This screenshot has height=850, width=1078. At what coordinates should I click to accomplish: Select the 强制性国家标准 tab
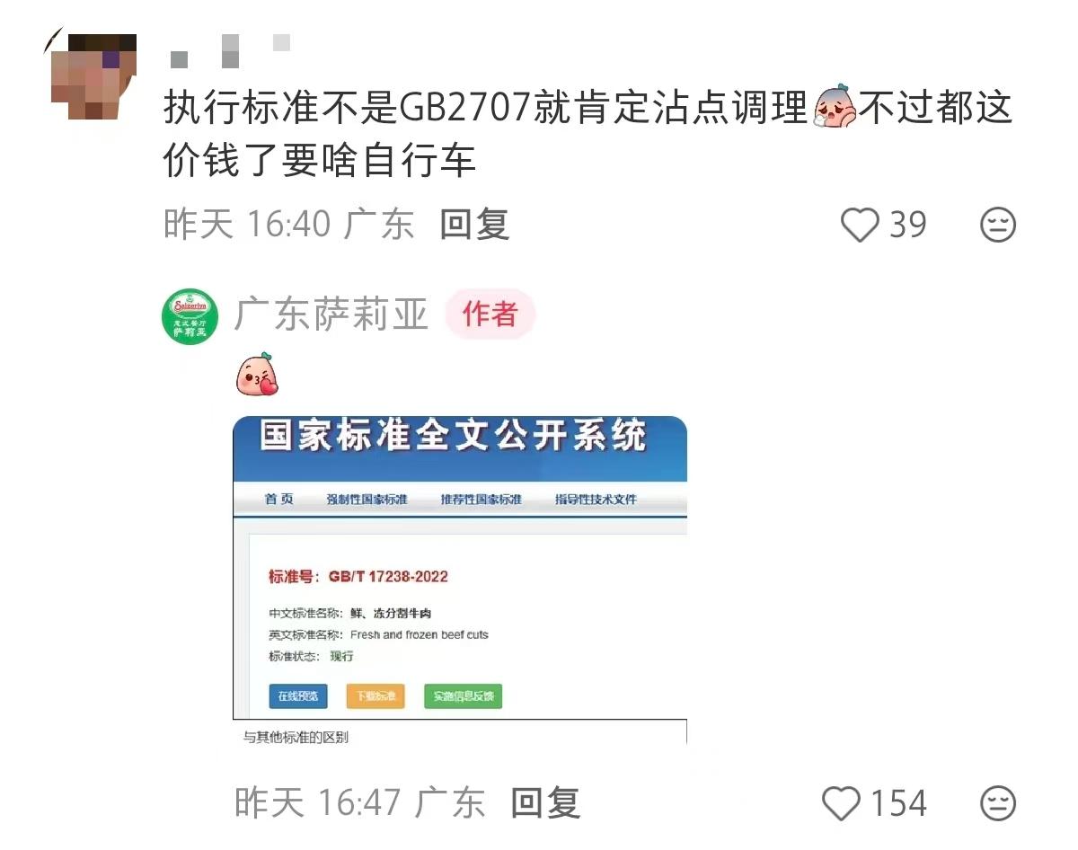tap(367, 500)
